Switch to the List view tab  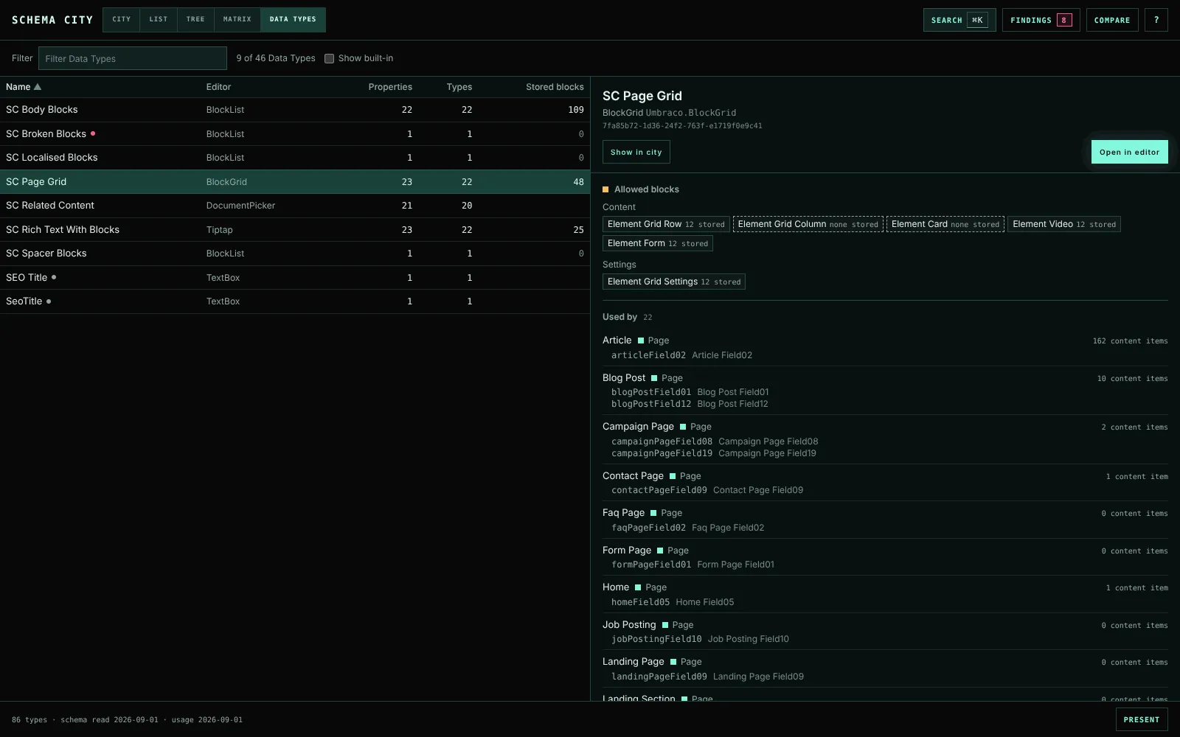(x=159, y=20)
